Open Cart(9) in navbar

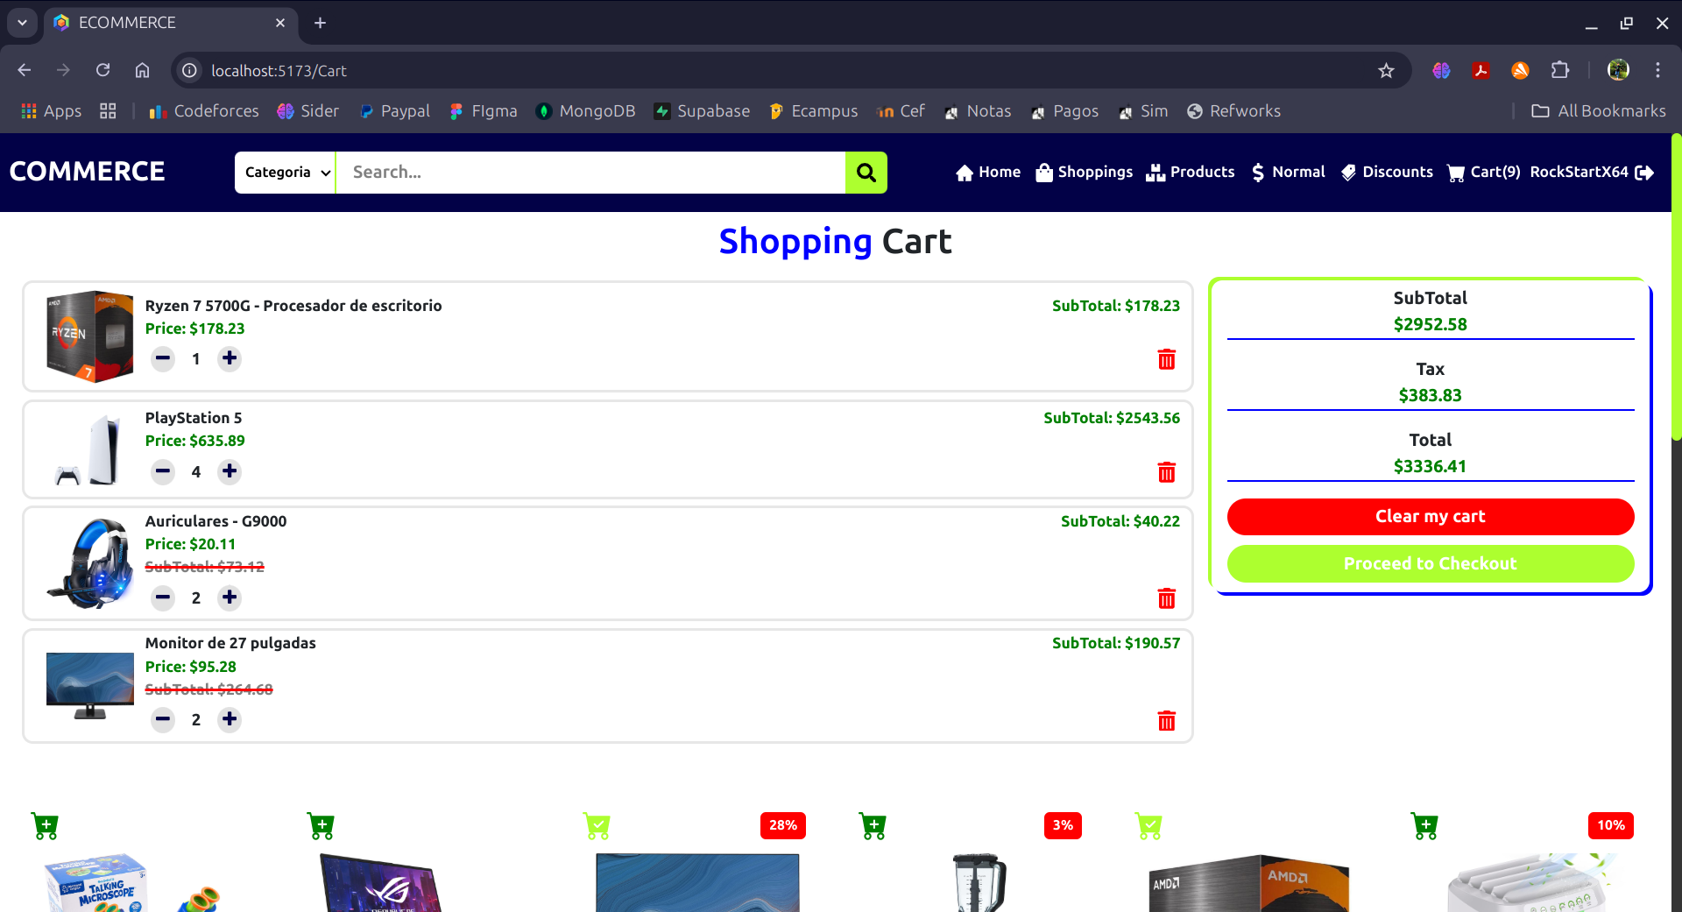[x=1484, y=173]
